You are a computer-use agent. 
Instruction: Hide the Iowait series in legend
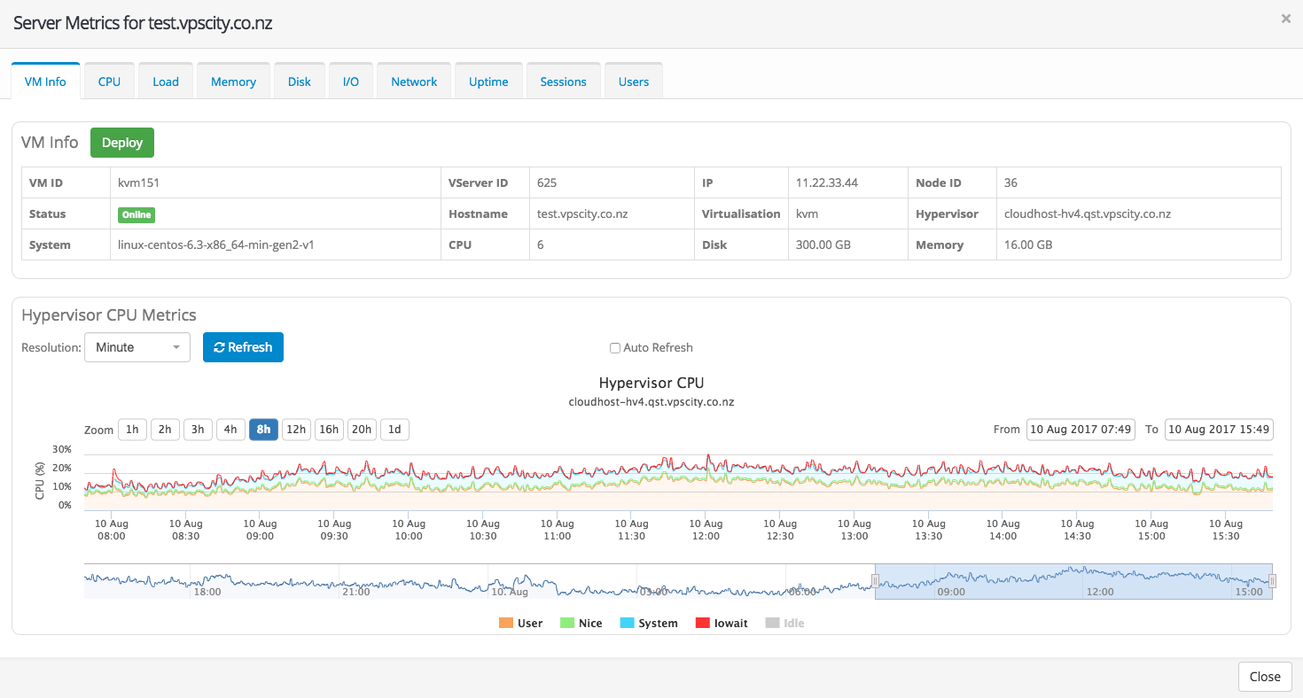(x=702, y=624)
